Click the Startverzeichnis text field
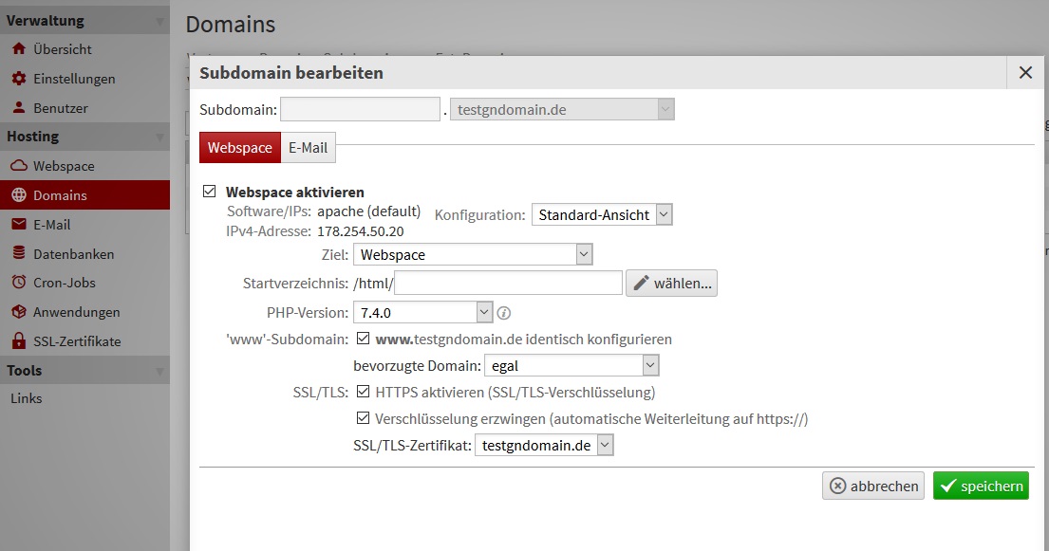This screenshot has width=1049, height=551. [508, 283]
